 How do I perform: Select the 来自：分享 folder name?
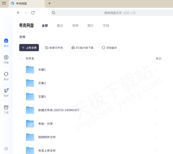pyautogui.click(x=46, y=124)
